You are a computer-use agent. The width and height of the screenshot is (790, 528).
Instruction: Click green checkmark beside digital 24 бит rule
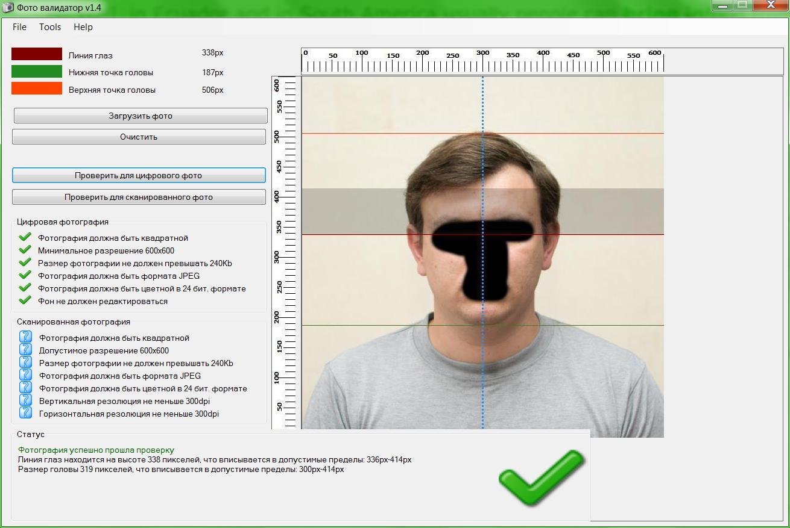click(x=25, y=288)
